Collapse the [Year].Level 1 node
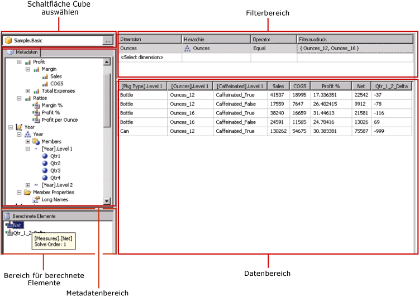The image size is (419, 297). pyautogui.click(x=28, y=148)
